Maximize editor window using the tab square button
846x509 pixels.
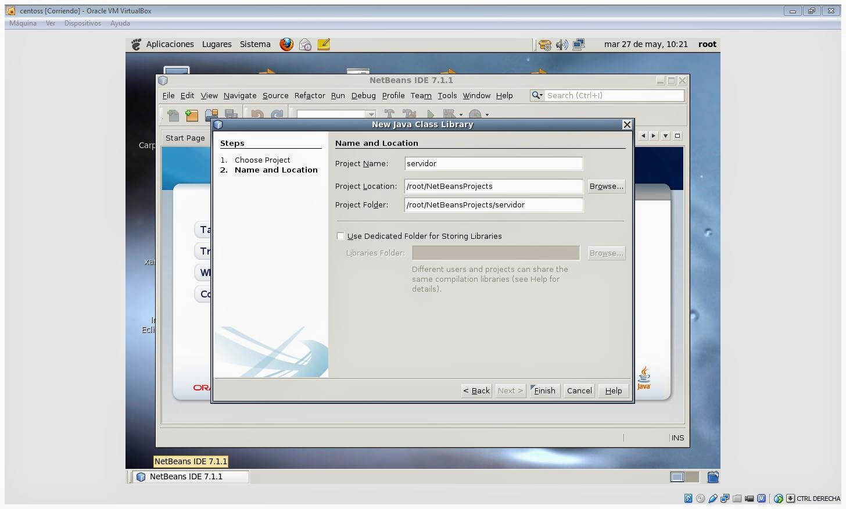(x=677, y=135)
